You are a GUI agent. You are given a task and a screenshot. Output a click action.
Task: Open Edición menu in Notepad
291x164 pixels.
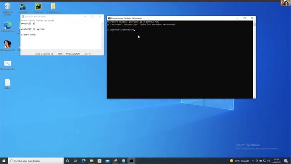point(31,20)
